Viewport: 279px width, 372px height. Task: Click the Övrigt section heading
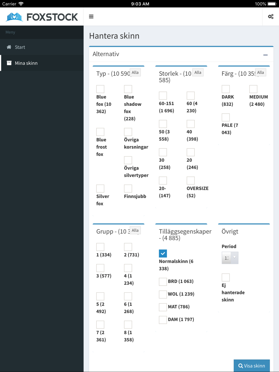pos(230,231)
